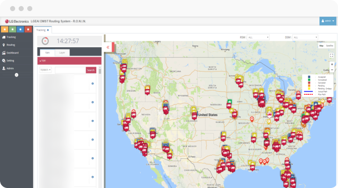This screenshot has width=338, height=188.
Task: Switch to the Layer tab
Action: tap(62, 52)
